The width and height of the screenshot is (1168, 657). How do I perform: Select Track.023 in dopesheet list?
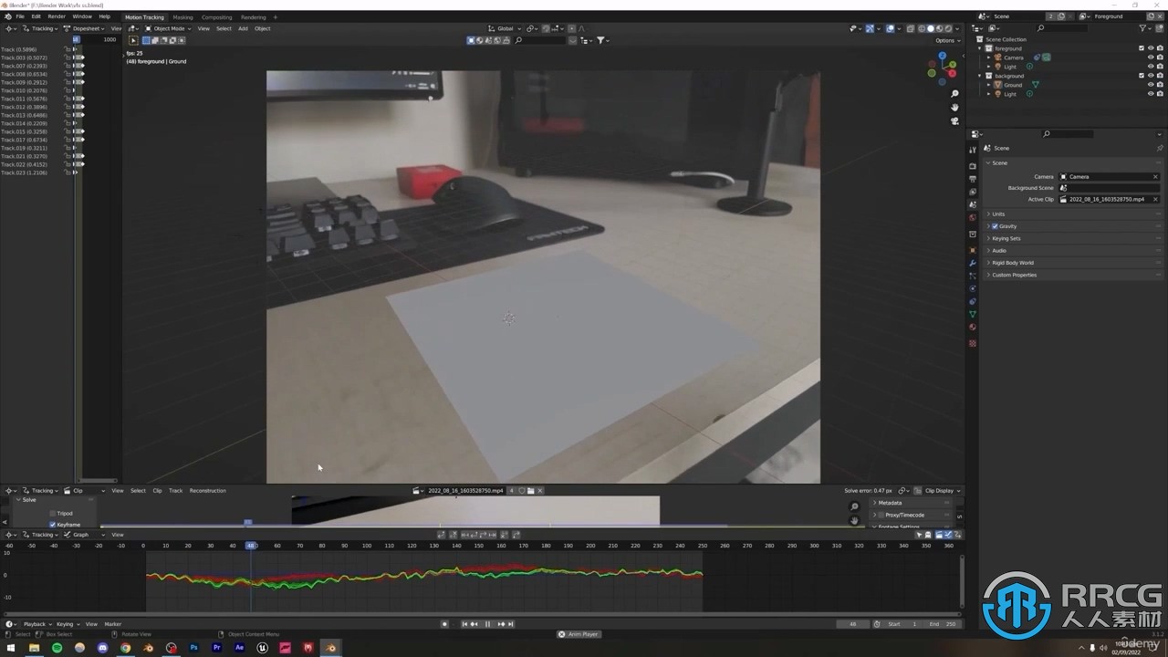(x=24, y=172)
